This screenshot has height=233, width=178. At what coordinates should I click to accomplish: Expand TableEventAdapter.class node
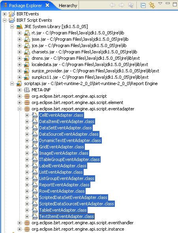(x=27, y=210)
